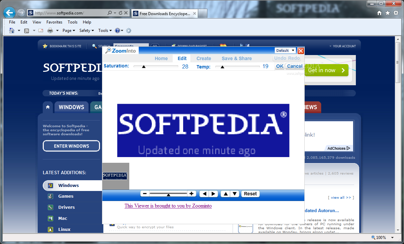Expand the Print options dropdown arrow
The height and width of the screenshot is (244, 404).
tap(57, 31)
